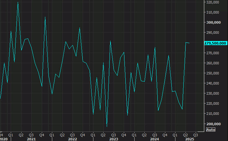Click the Q3 label of 2023
This screenshot has height=141, width=228.
pyautogui.click(x=114, y=135)
